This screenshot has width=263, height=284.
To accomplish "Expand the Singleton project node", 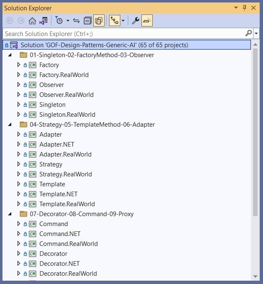I will pyautogui.click(x=19, y=104).
